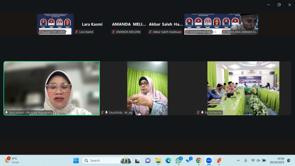This screenshot has height=166, width=295.
Task: Open Microsoft Edge browser
Action: pos(168,161)
